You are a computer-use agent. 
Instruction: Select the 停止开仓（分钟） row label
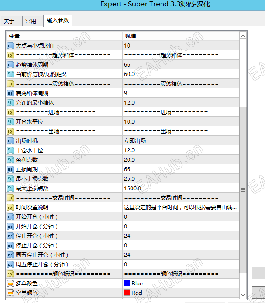(37, 245)
